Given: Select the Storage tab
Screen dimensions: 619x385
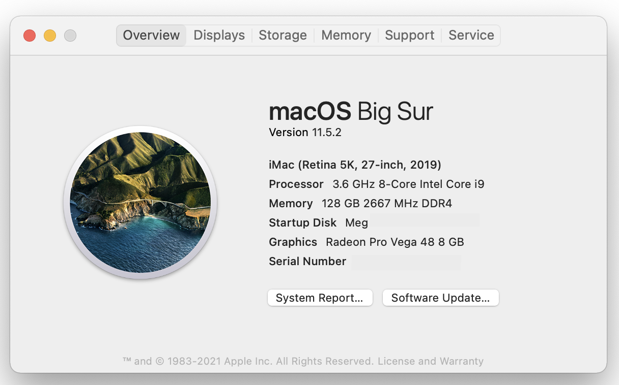Looking at the screenshot, I should pyautogui.click(x=283, y=36).
